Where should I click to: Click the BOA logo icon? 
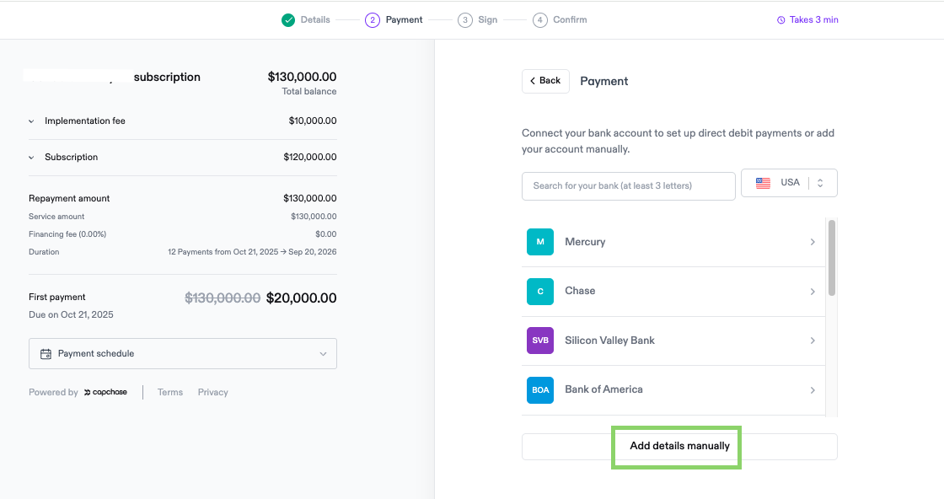540,390
